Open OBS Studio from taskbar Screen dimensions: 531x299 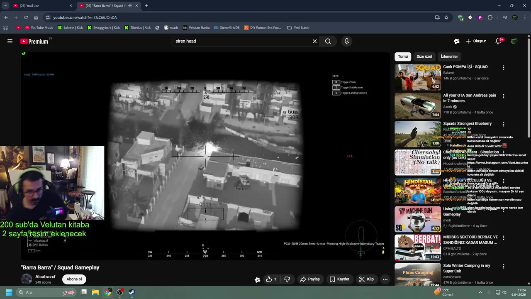120,292
